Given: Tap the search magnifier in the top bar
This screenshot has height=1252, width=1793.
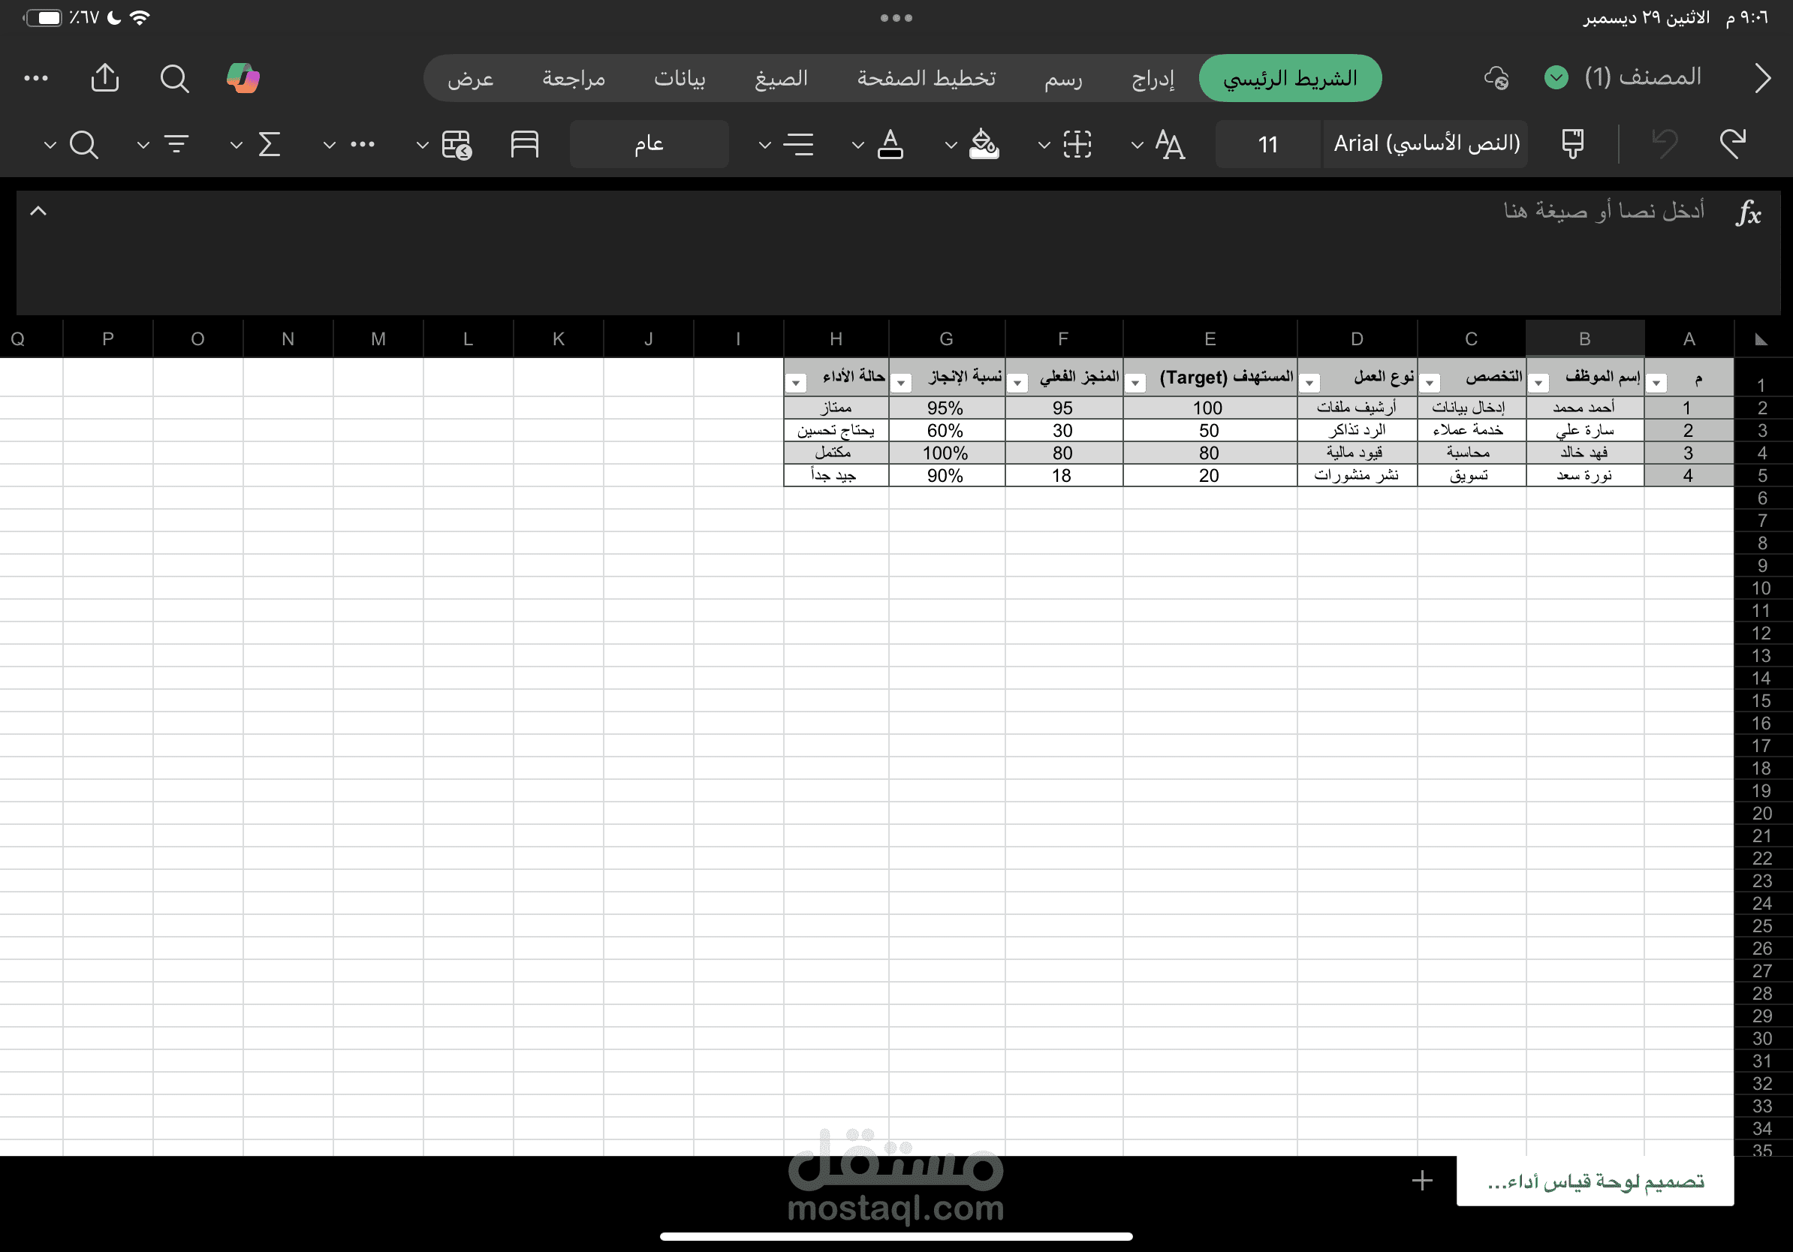Looking at the screenshot, I should [174, 78].
